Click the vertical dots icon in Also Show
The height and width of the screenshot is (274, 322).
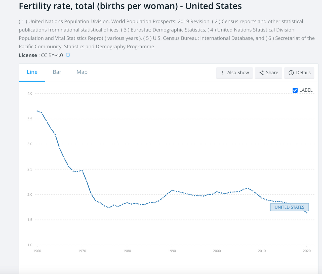223,73
